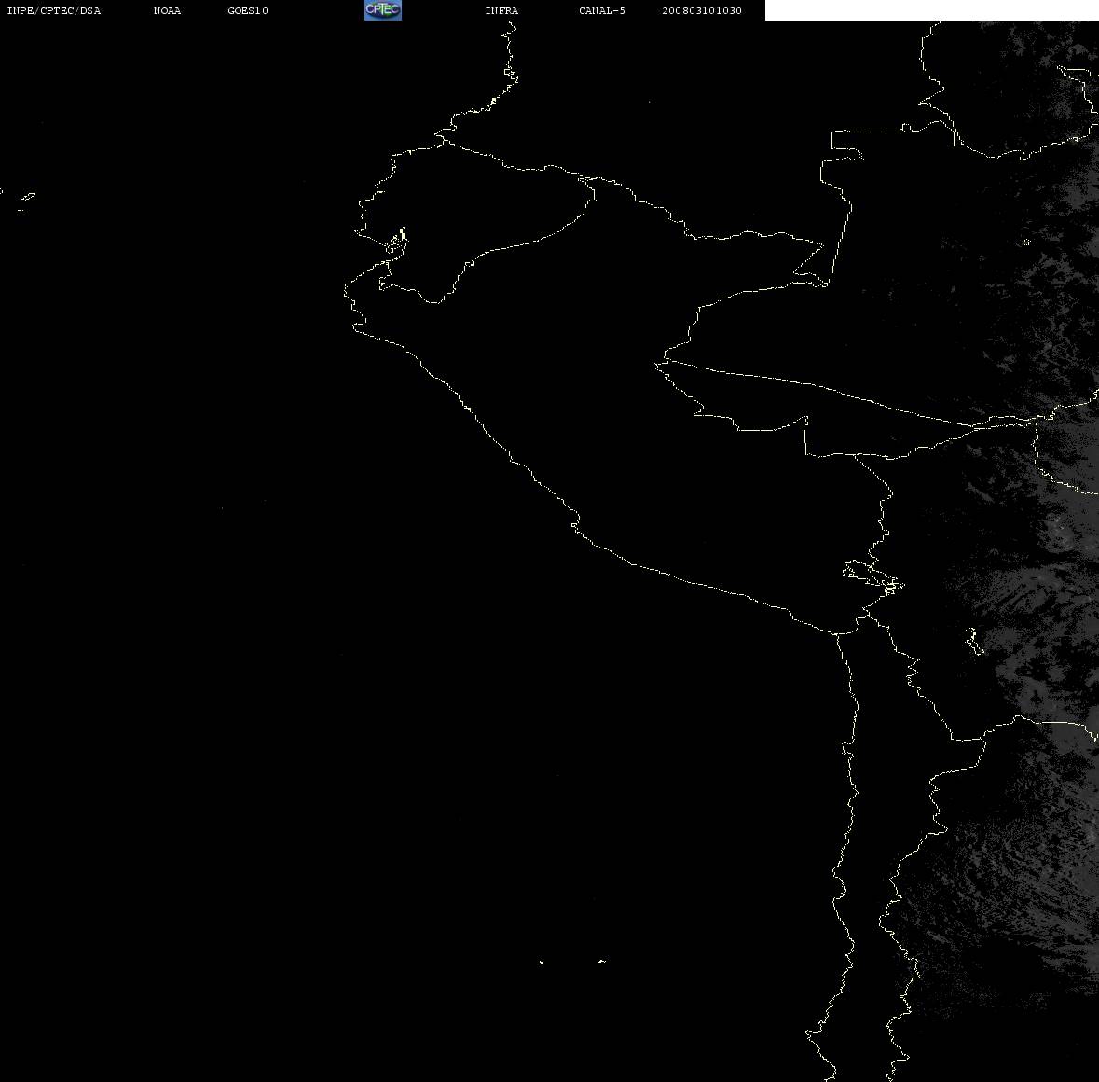The width and height of the screenshot is (1099, 1082).
Task: Click the right small Pacific island dot
Action: pos(602,961)
